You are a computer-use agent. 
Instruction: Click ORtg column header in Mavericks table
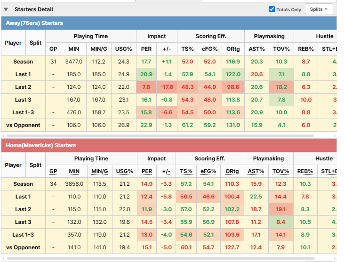[232, 171]
